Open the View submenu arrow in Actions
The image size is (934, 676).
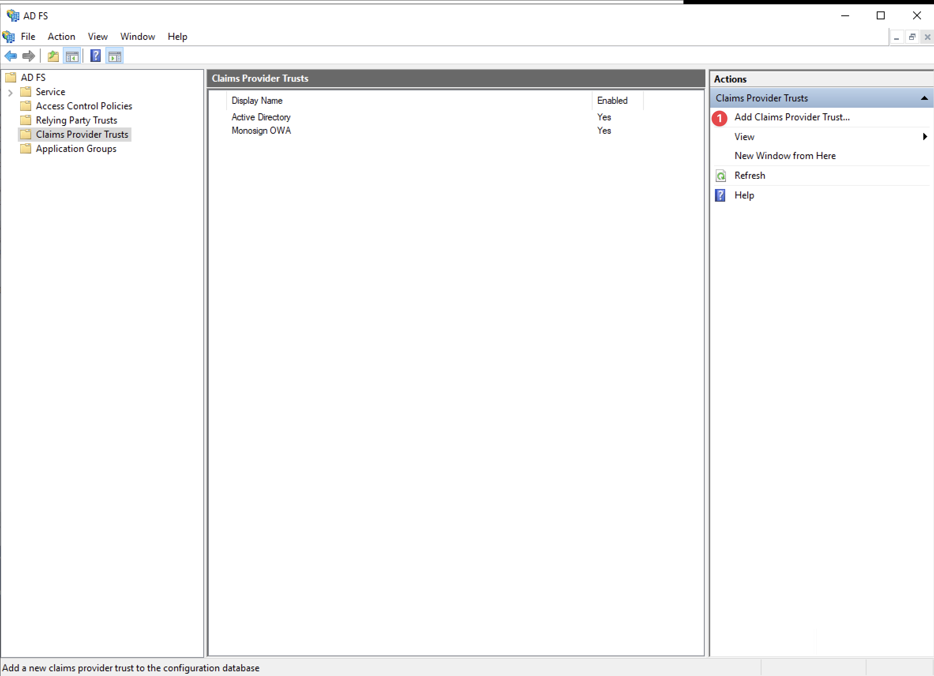pos(925,137)
